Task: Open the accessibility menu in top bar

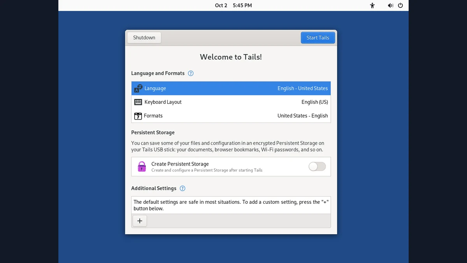Action: tap(372, 5)
